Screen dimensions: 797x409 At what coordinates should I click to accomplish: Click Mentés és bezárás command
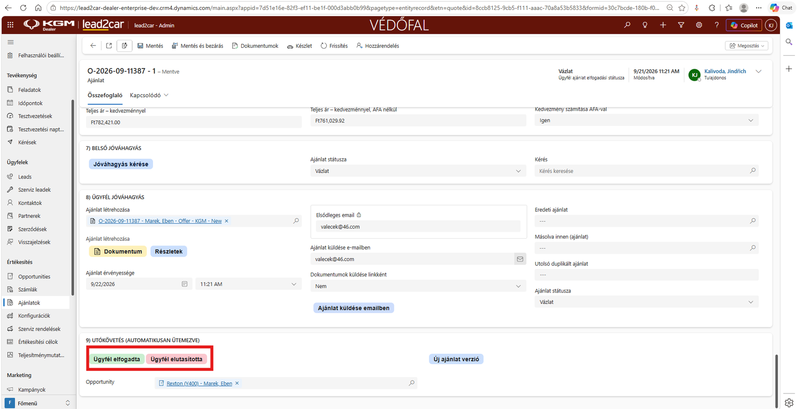[197, 46]
